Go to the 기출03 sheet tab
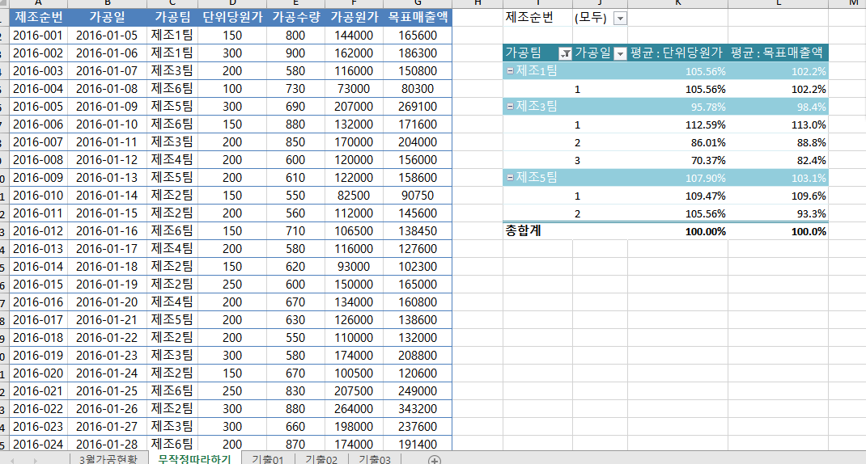 coord(374,459)
